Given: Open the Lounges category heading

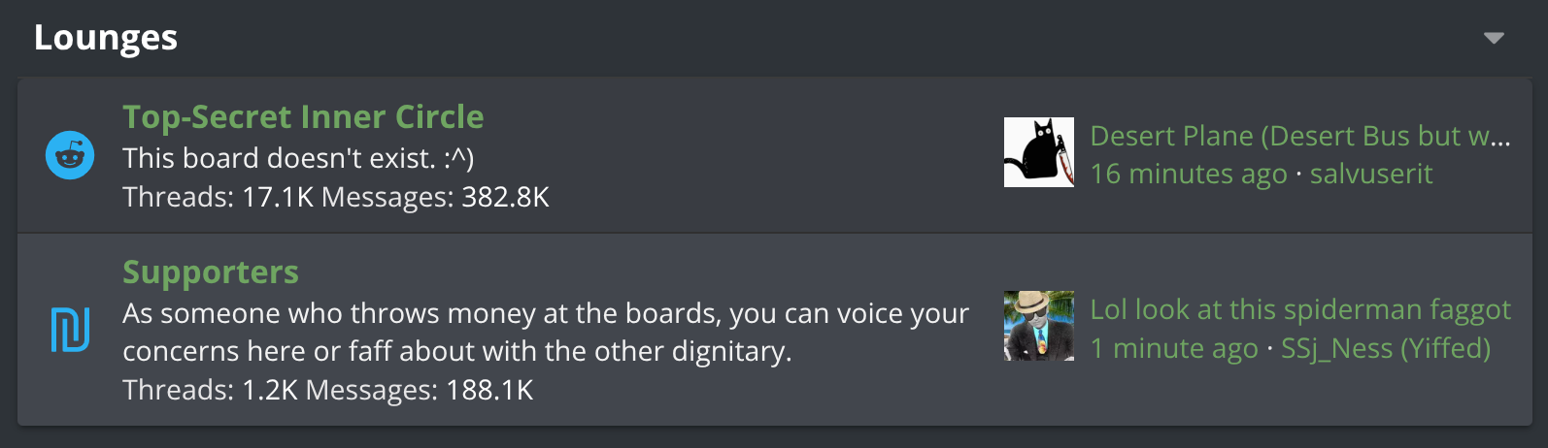Looking at the screenshot, I should 106,38.
